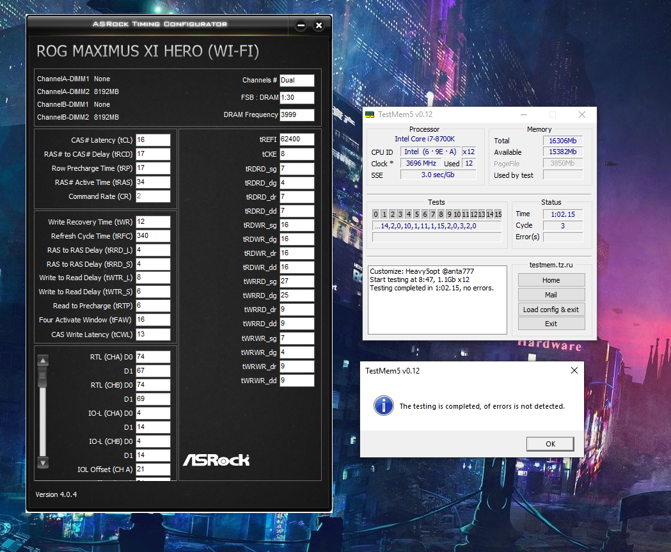Click the Four Activate Window (tFAW) field

tap(154, 320)
